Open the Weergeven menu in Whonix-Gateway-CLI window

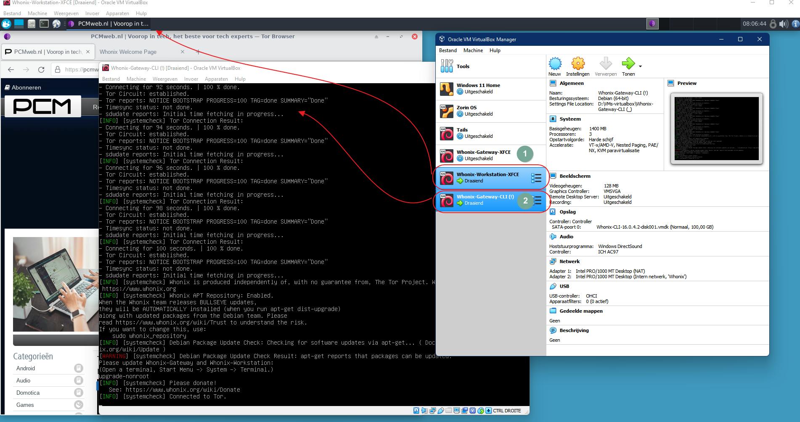point(165,79)
